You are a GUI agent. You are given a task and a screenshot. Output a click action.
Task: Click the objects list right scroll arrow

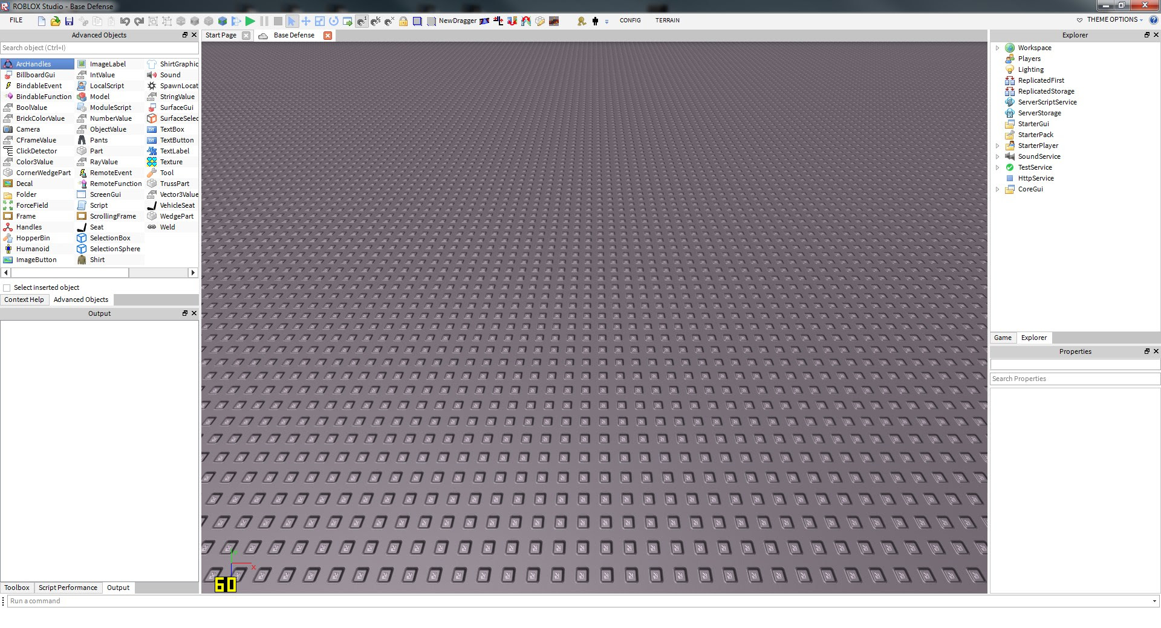pos(193,273)
